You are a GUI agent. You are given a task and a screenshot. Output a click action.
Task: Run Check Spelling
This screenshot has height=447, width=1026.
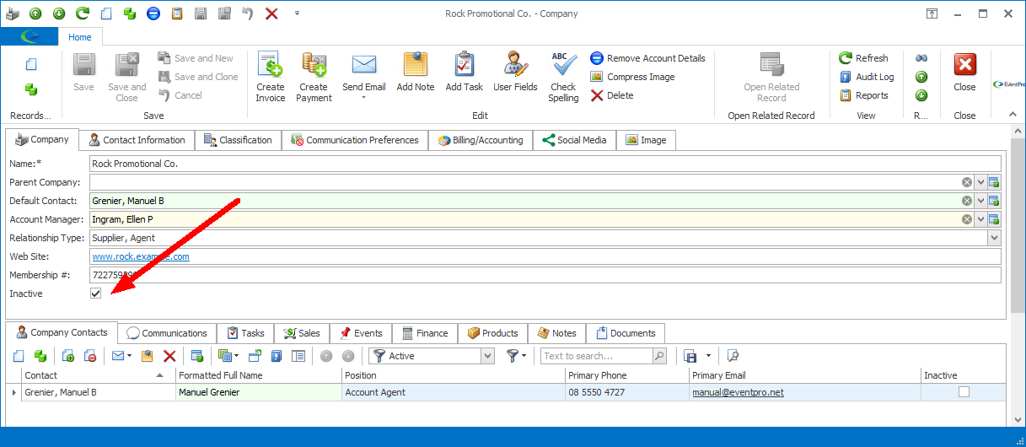click(563, 77)
